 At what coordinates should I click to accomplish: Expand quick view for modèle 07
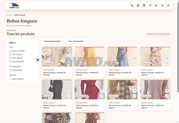pos(167,63)
